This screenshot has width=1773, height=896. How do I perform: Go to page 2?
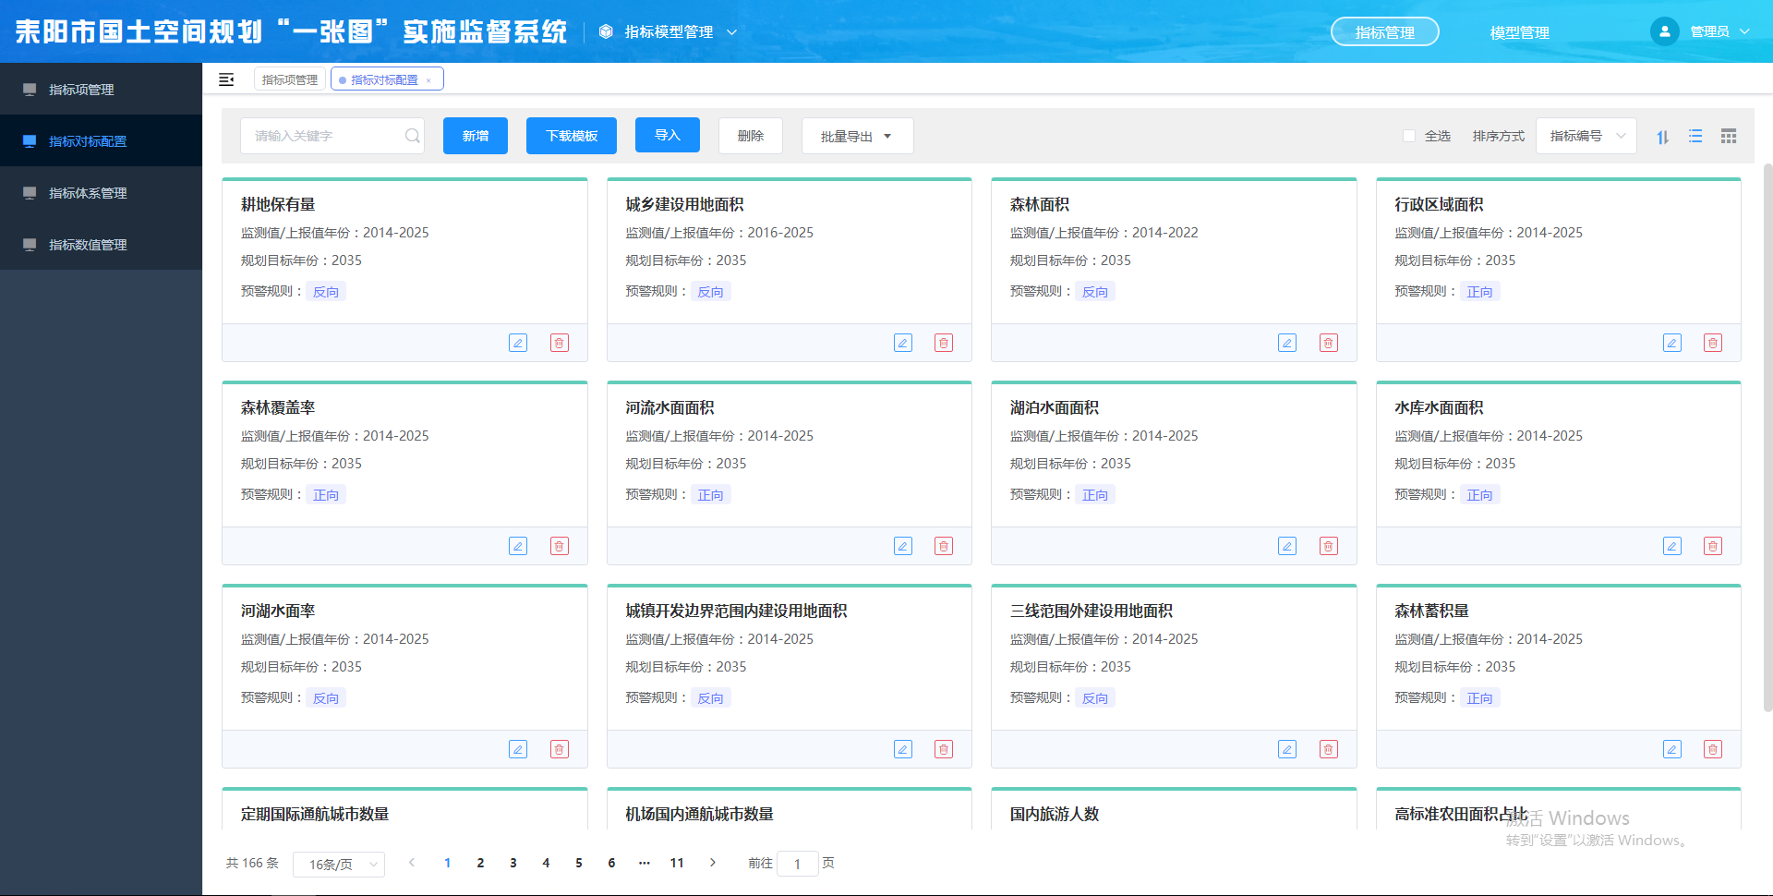coord(480,863)
